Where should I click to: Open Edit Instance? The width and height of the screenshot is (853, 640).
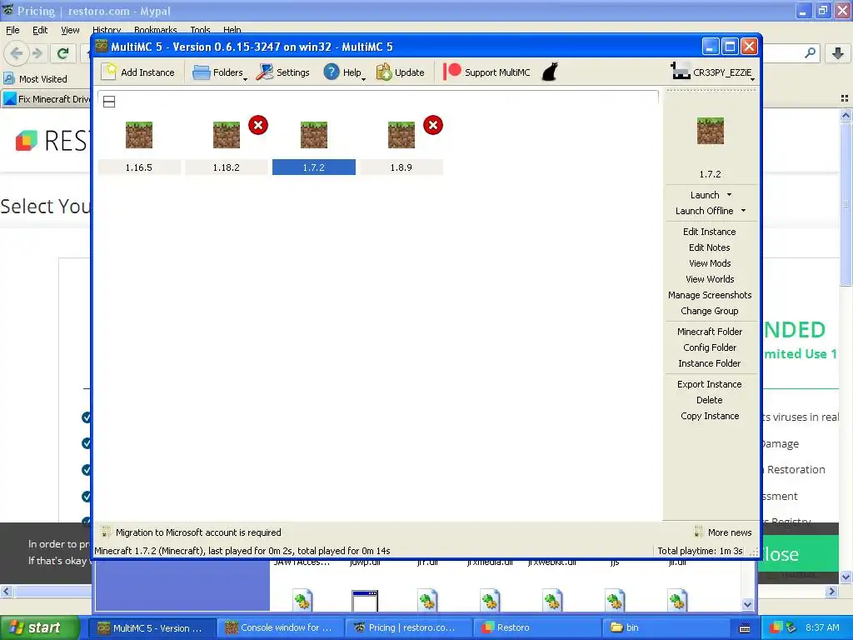point(710,232)
